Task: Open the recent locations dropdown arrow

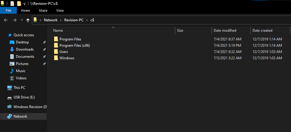Action: pyautogui.click(x=22, y=20)
